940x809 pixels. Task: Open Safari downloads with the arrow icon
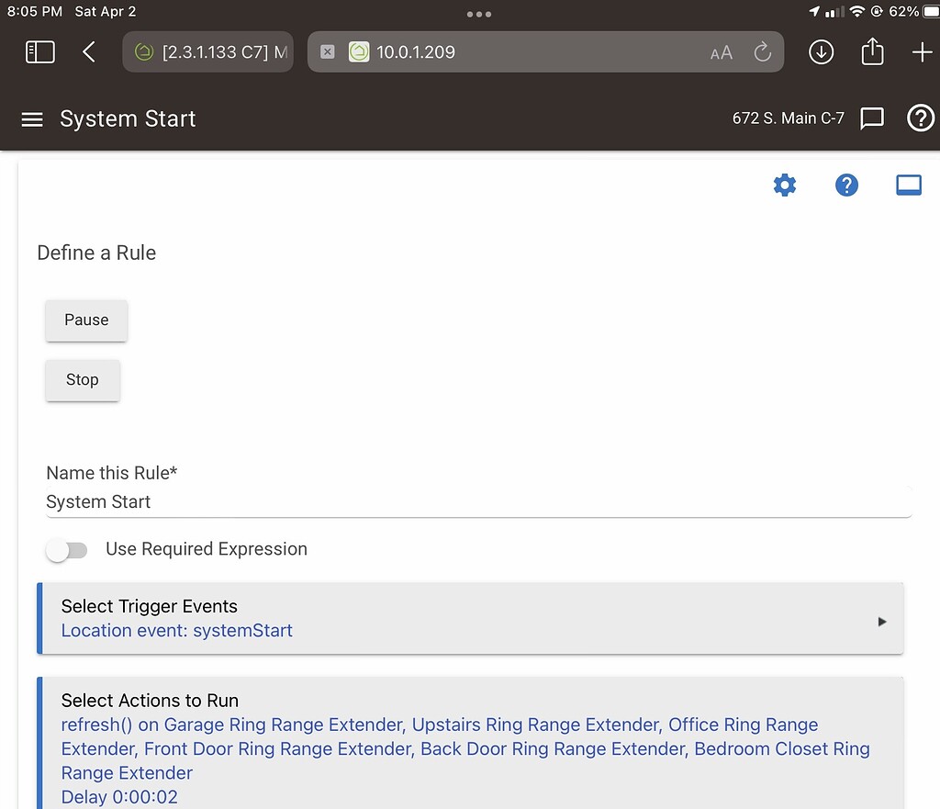(821, 52)
